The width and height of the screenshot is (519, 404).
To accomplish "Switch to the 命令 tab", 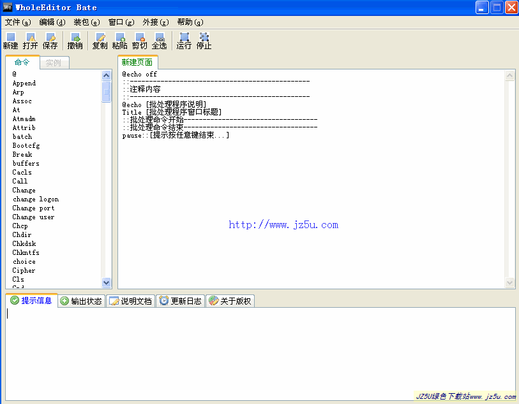I will tap(22, 62).
